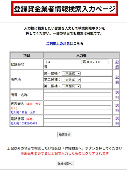Select the 入力欄 column header
Image resolution: width=127 pixels, height=170 pixels.
81,55
